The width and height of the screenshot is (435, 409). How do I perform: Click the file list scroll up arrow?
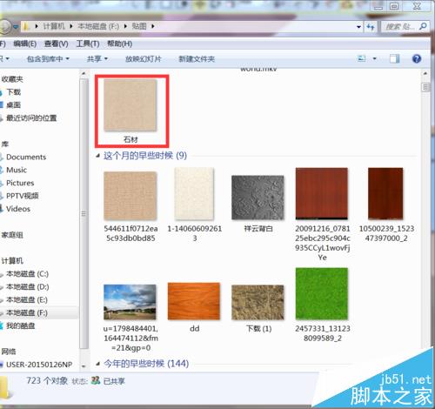point(425,74)
